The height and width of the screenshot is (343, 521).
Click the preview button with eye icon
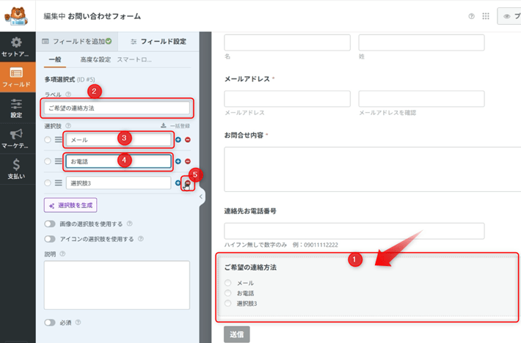(x=509, y=16)
